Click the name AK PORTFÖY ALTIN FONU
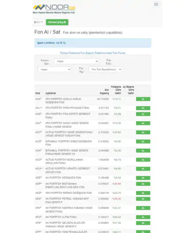 [x=61, y=217]
